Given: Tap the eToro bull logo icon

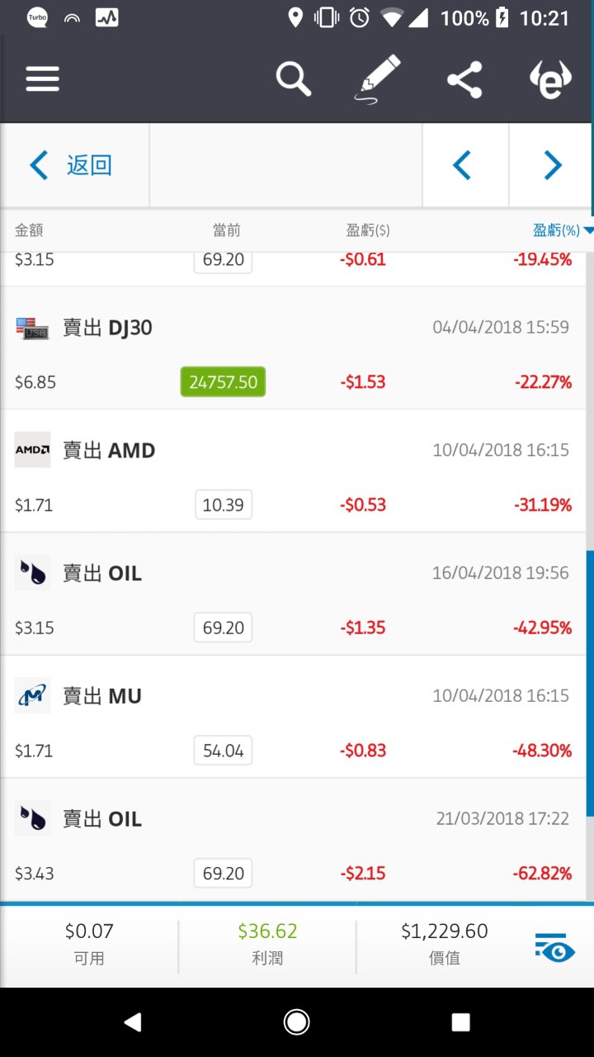Looking at the screenshot, I should 550,79.
